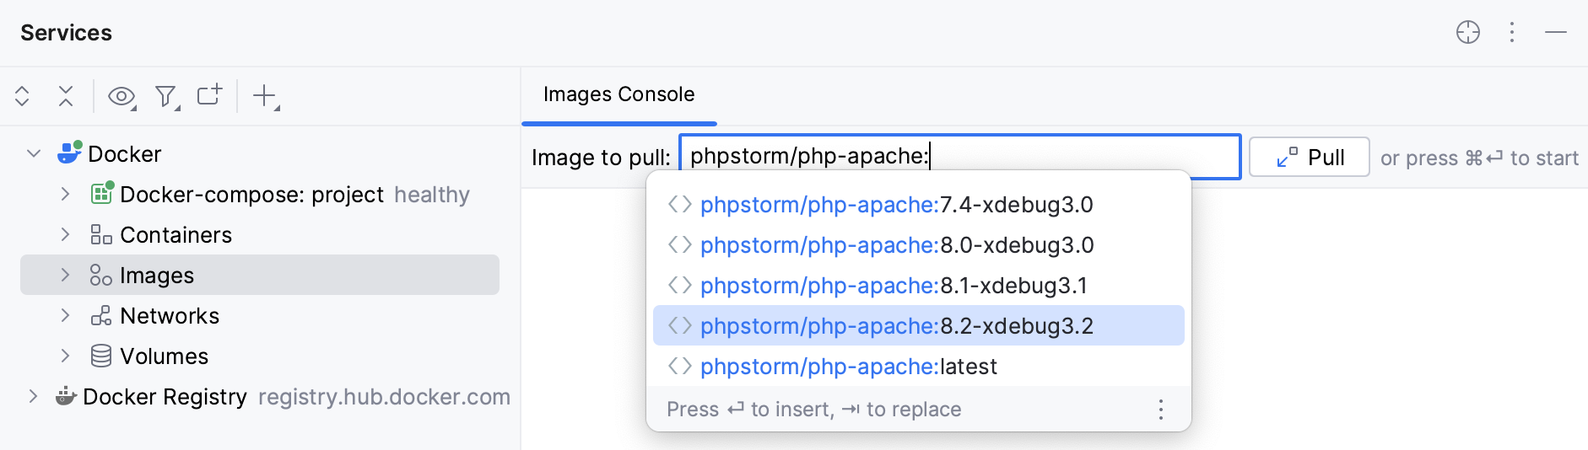
Task: Select the Volumes tree item
Action: pos(164,356)
